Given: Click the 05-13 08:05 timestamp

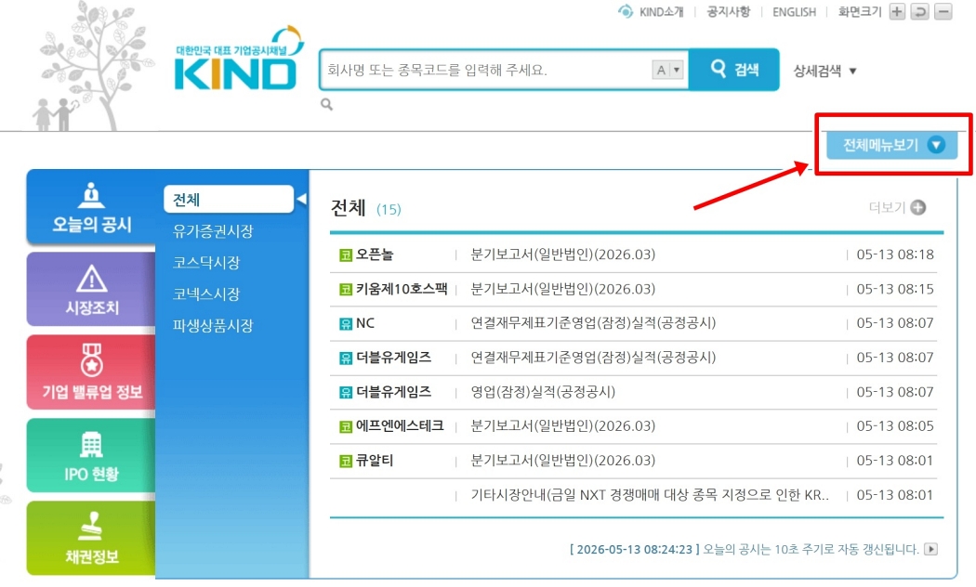Looking at the screenshot, I should (895, 426).
